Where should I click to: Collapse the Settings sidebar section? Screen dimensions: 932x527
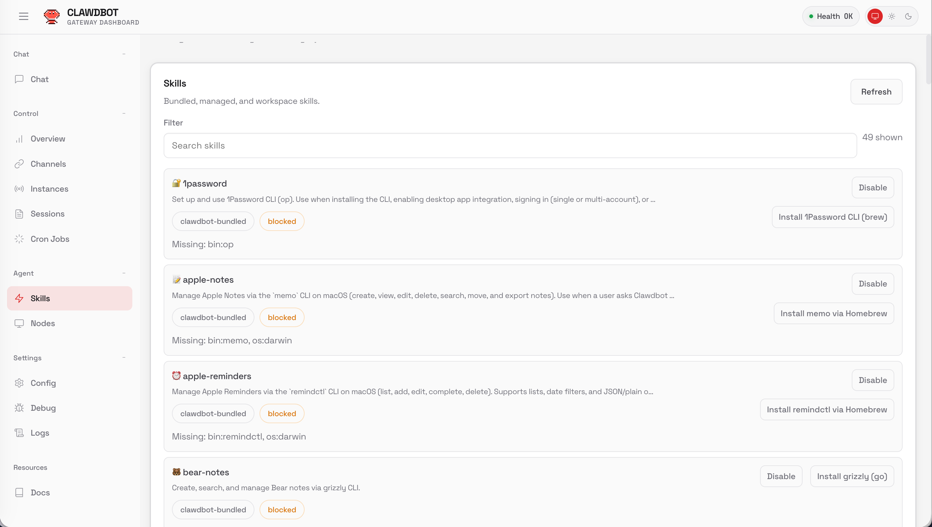coord(124,358)
